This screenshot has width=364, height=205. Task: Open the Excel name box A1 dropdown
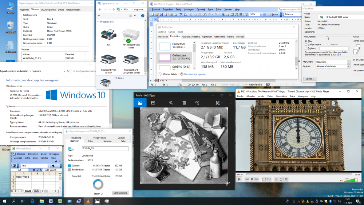30,170
